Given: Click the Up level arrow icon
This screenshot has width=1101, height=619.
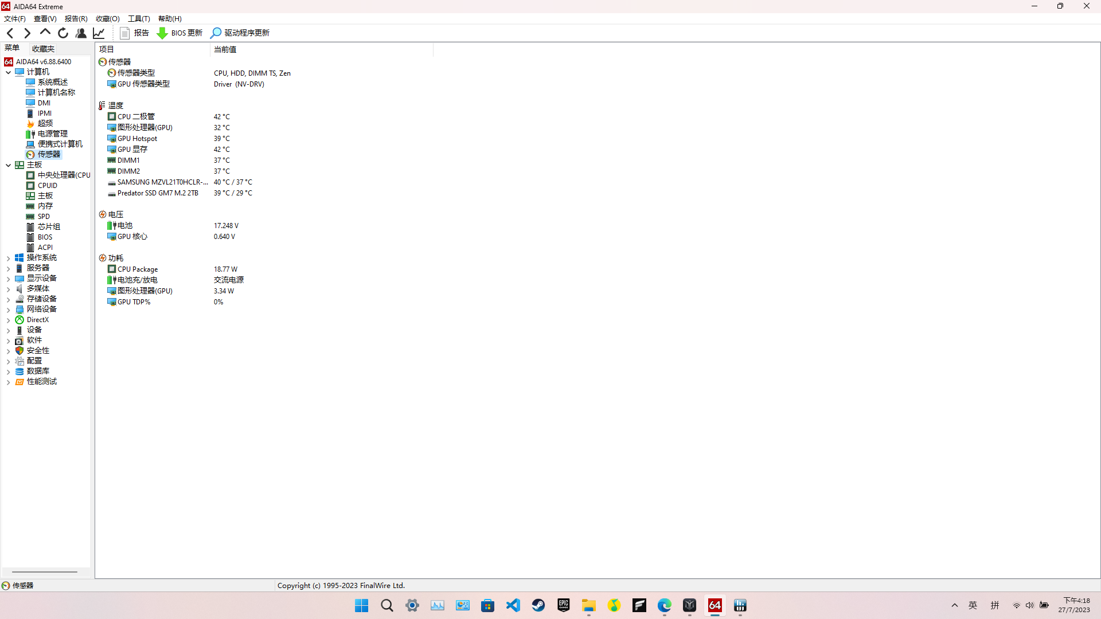Looking at the screenshot, I should coord(45,33).
